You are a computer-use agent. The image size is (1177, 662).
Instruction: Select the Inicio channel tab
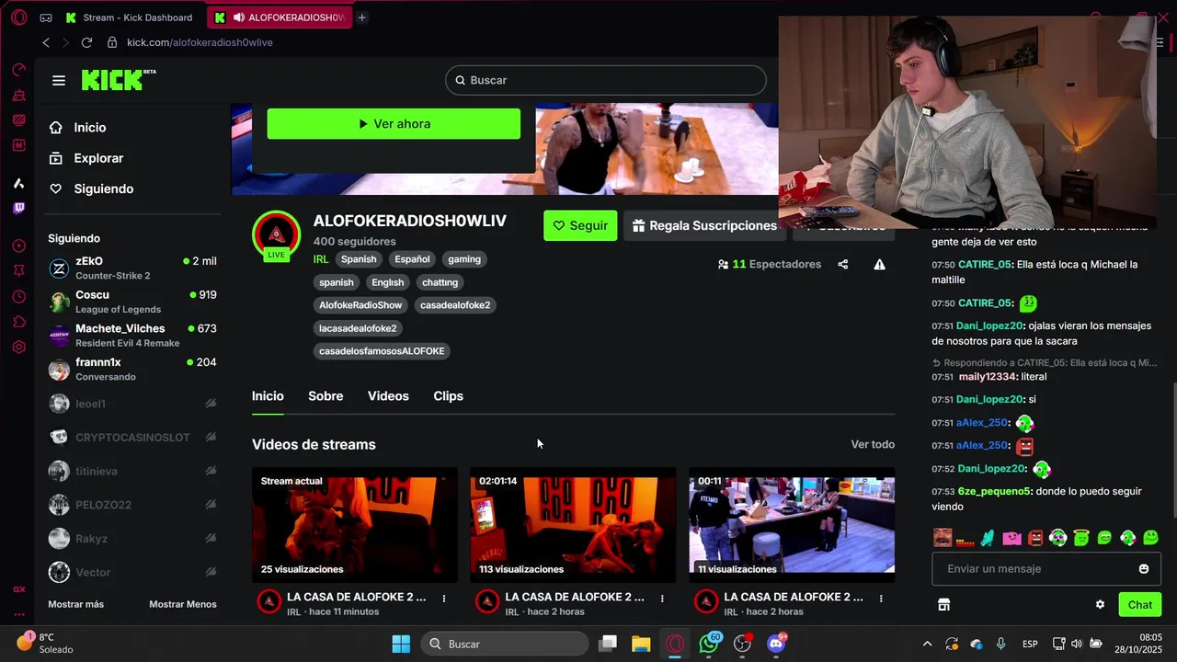[268, 396]
